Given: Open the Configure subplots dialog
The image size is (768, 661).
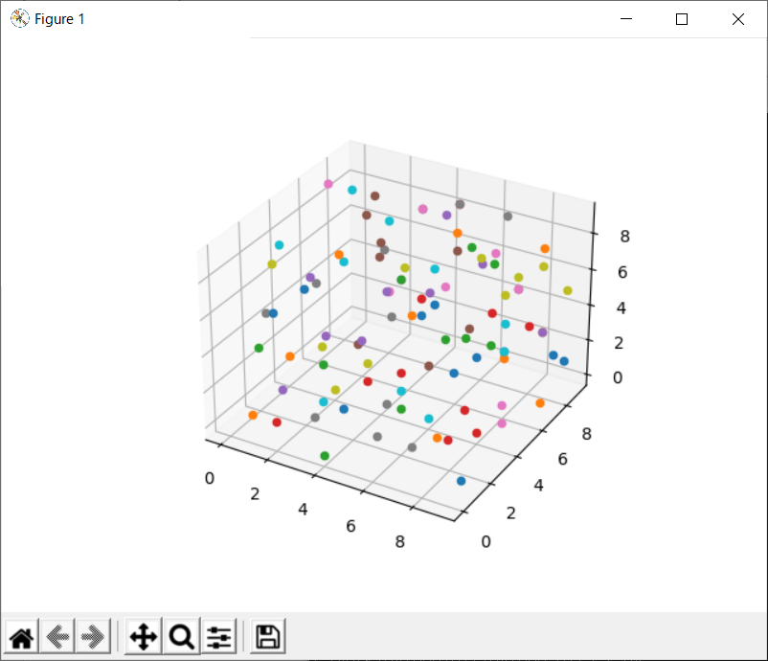Looking at the screenshot, I should pyautogui.click(x=219, y=637).
